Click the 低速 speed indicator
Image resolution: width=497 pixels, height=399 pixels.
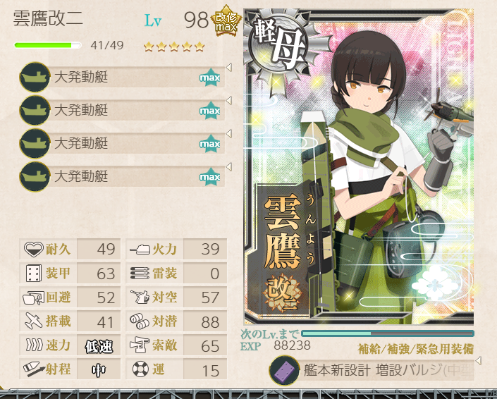[99, 346]
